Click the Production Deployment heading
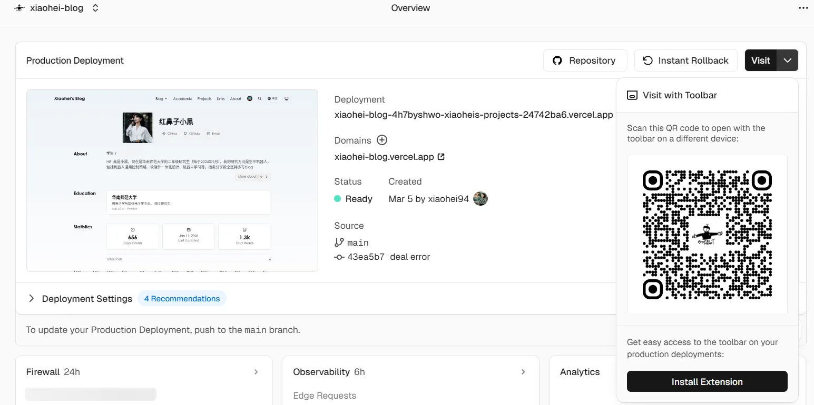The image size is (814, 405). click(75, 60)
